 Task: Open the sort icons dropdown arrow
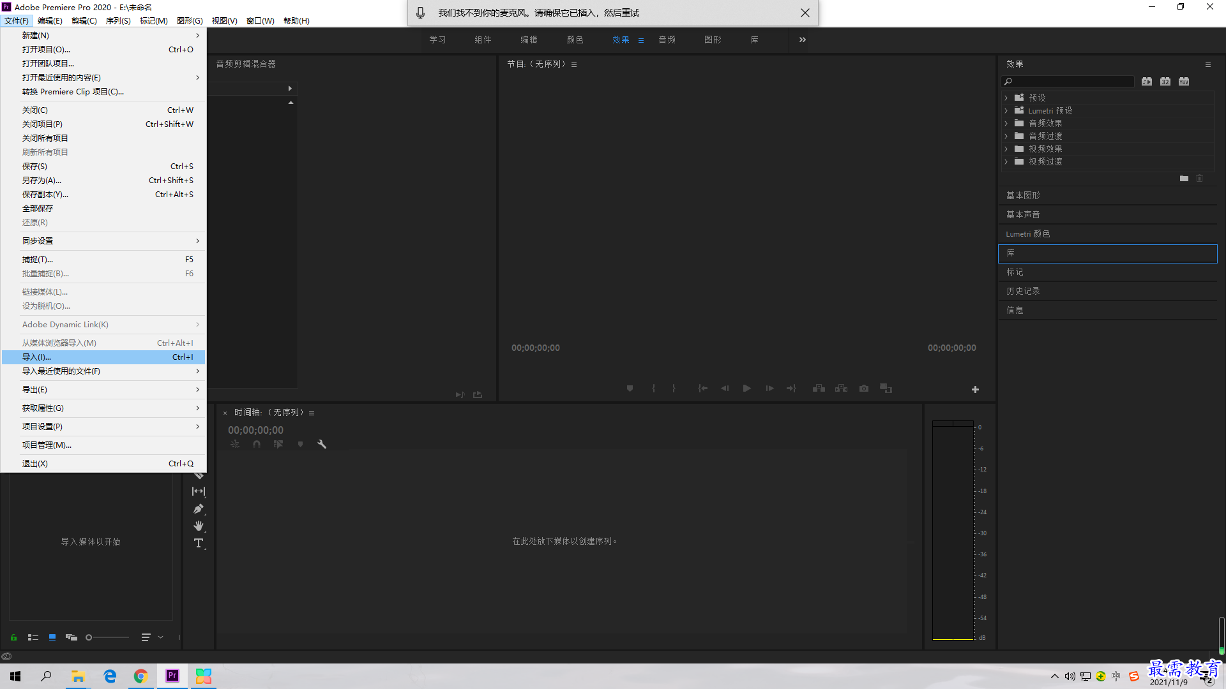pos(161,637)
